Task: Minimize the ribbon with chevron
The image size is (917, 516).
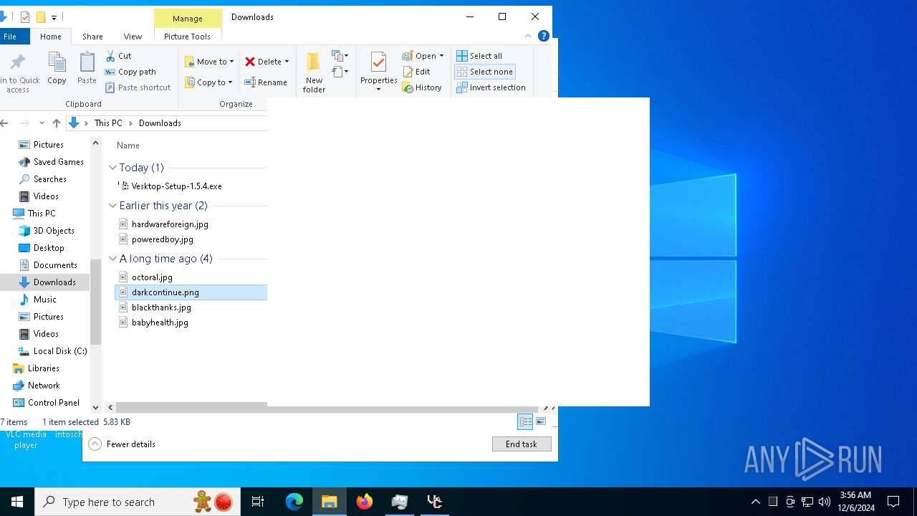Action: click(528, 36)
